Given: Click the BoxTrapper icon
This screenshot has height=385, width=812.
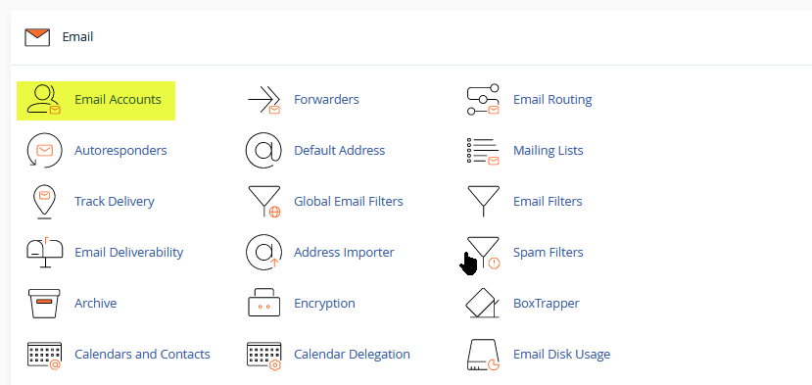Looking at the screenshot, I should pyautogui.click(x=483, y=303).
